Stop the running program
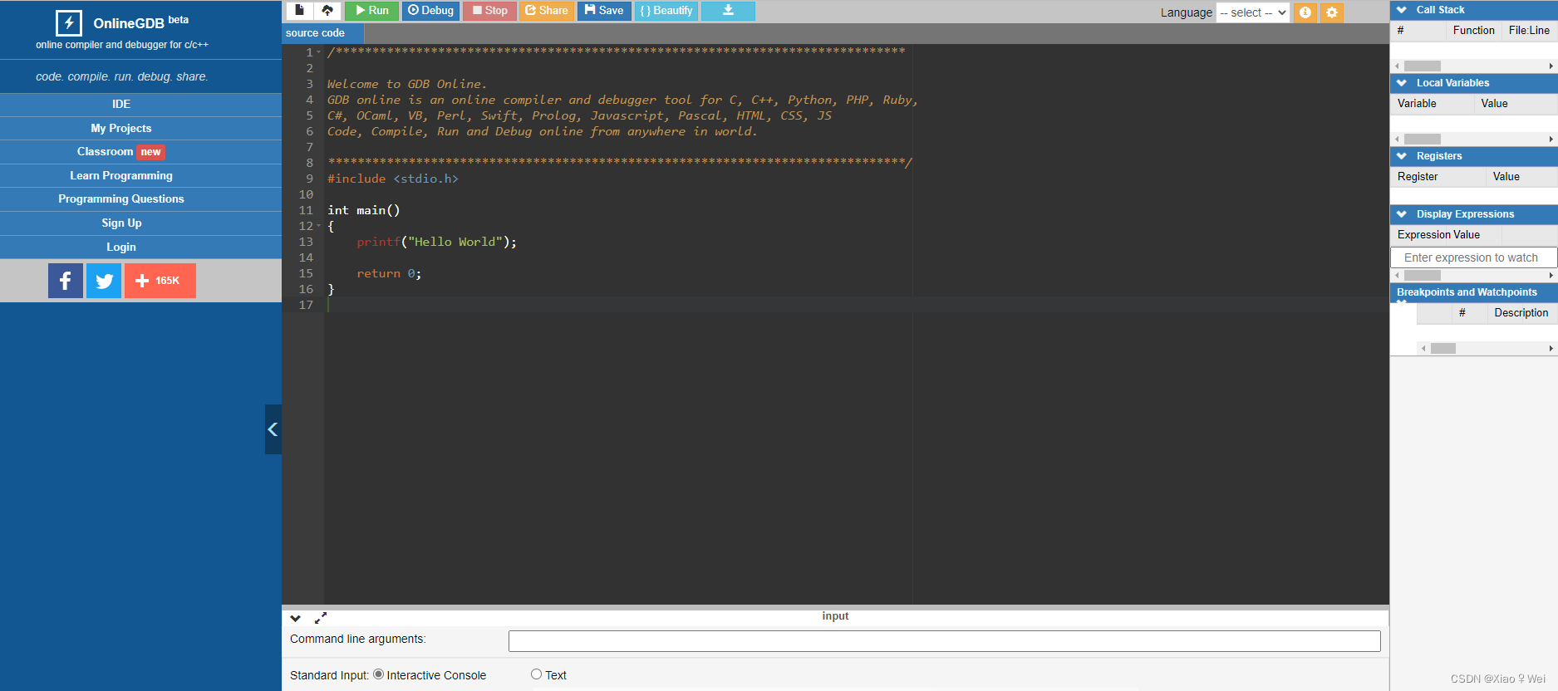Screen dimensions: 1558x691 (x=489, y=11)
